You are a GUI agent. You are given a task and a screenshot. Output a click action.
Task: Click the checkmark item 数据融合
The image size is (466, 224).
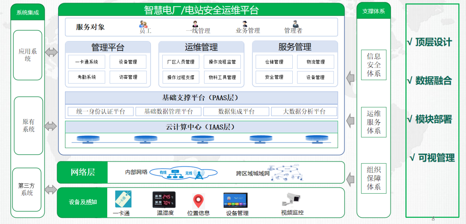(429, 81)
